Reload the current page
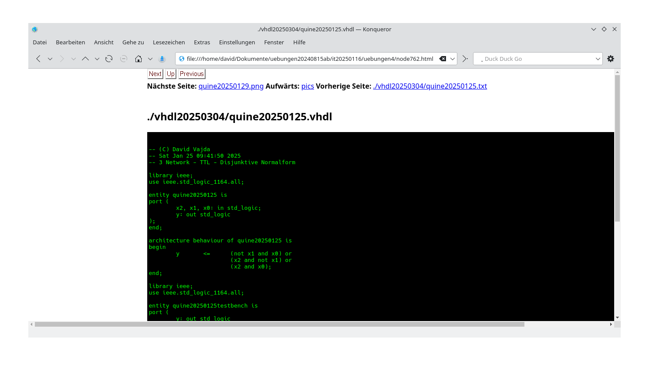Viewport: 649px width, 371px height. tap(108, 58)
